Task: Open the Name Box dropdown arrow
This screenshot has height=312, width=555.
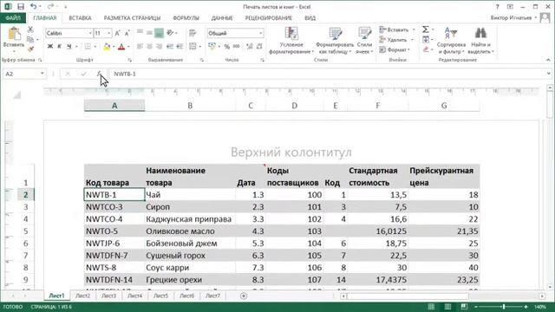Action: (42, 74)
